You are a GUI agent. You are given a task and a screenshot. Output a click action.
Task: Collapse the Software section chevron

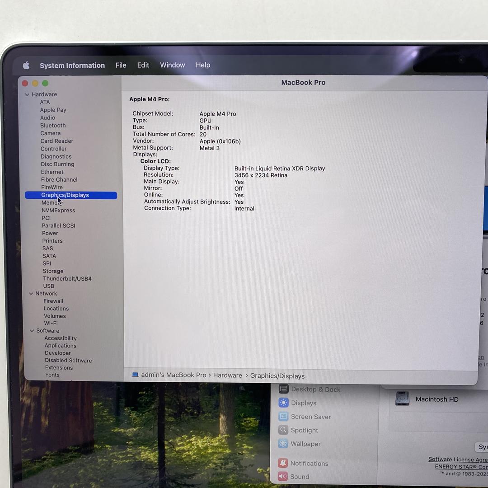point(32,330)
